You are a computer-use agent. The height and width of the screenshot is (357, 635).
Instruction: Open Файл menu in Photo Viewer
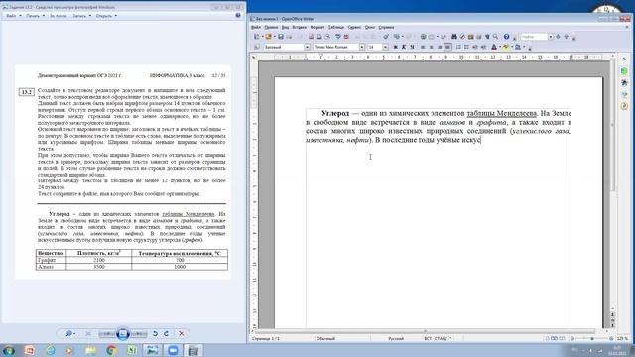pos(13,16)
